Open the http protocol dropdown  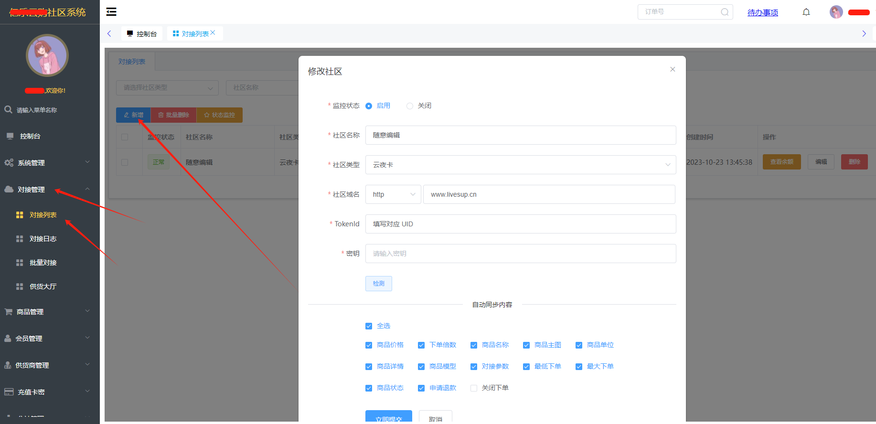click(393, 194)
